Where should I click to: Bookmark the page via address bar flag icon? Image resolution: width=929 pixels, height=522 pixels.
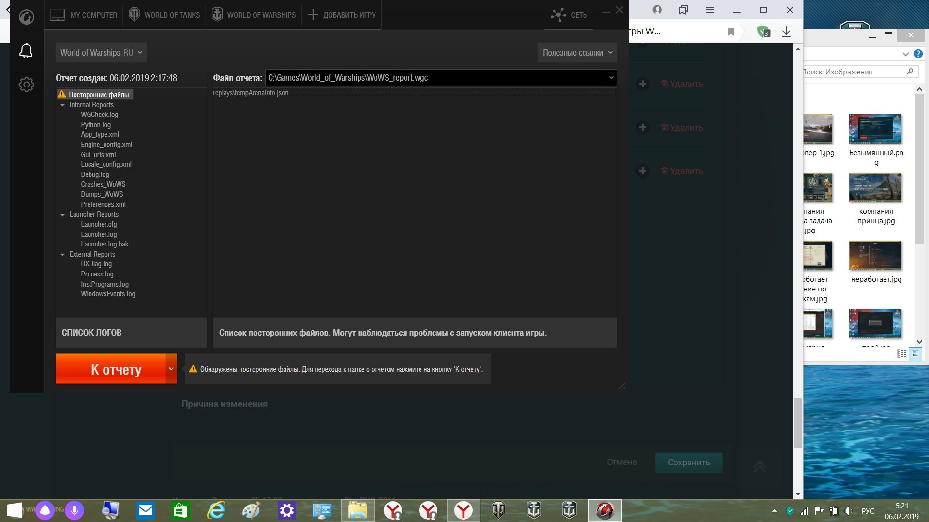(731, 32)
